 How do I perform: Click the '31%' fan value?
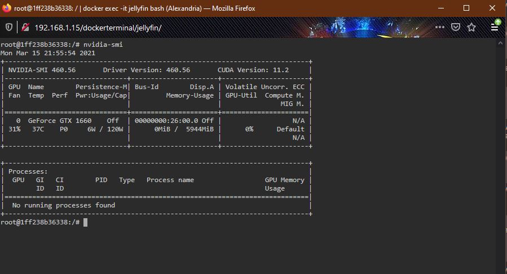pyautogui.click(x=14, y=129)
